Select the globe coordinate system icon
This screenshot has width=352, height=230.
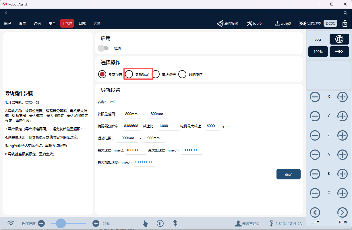coord(339,39)
